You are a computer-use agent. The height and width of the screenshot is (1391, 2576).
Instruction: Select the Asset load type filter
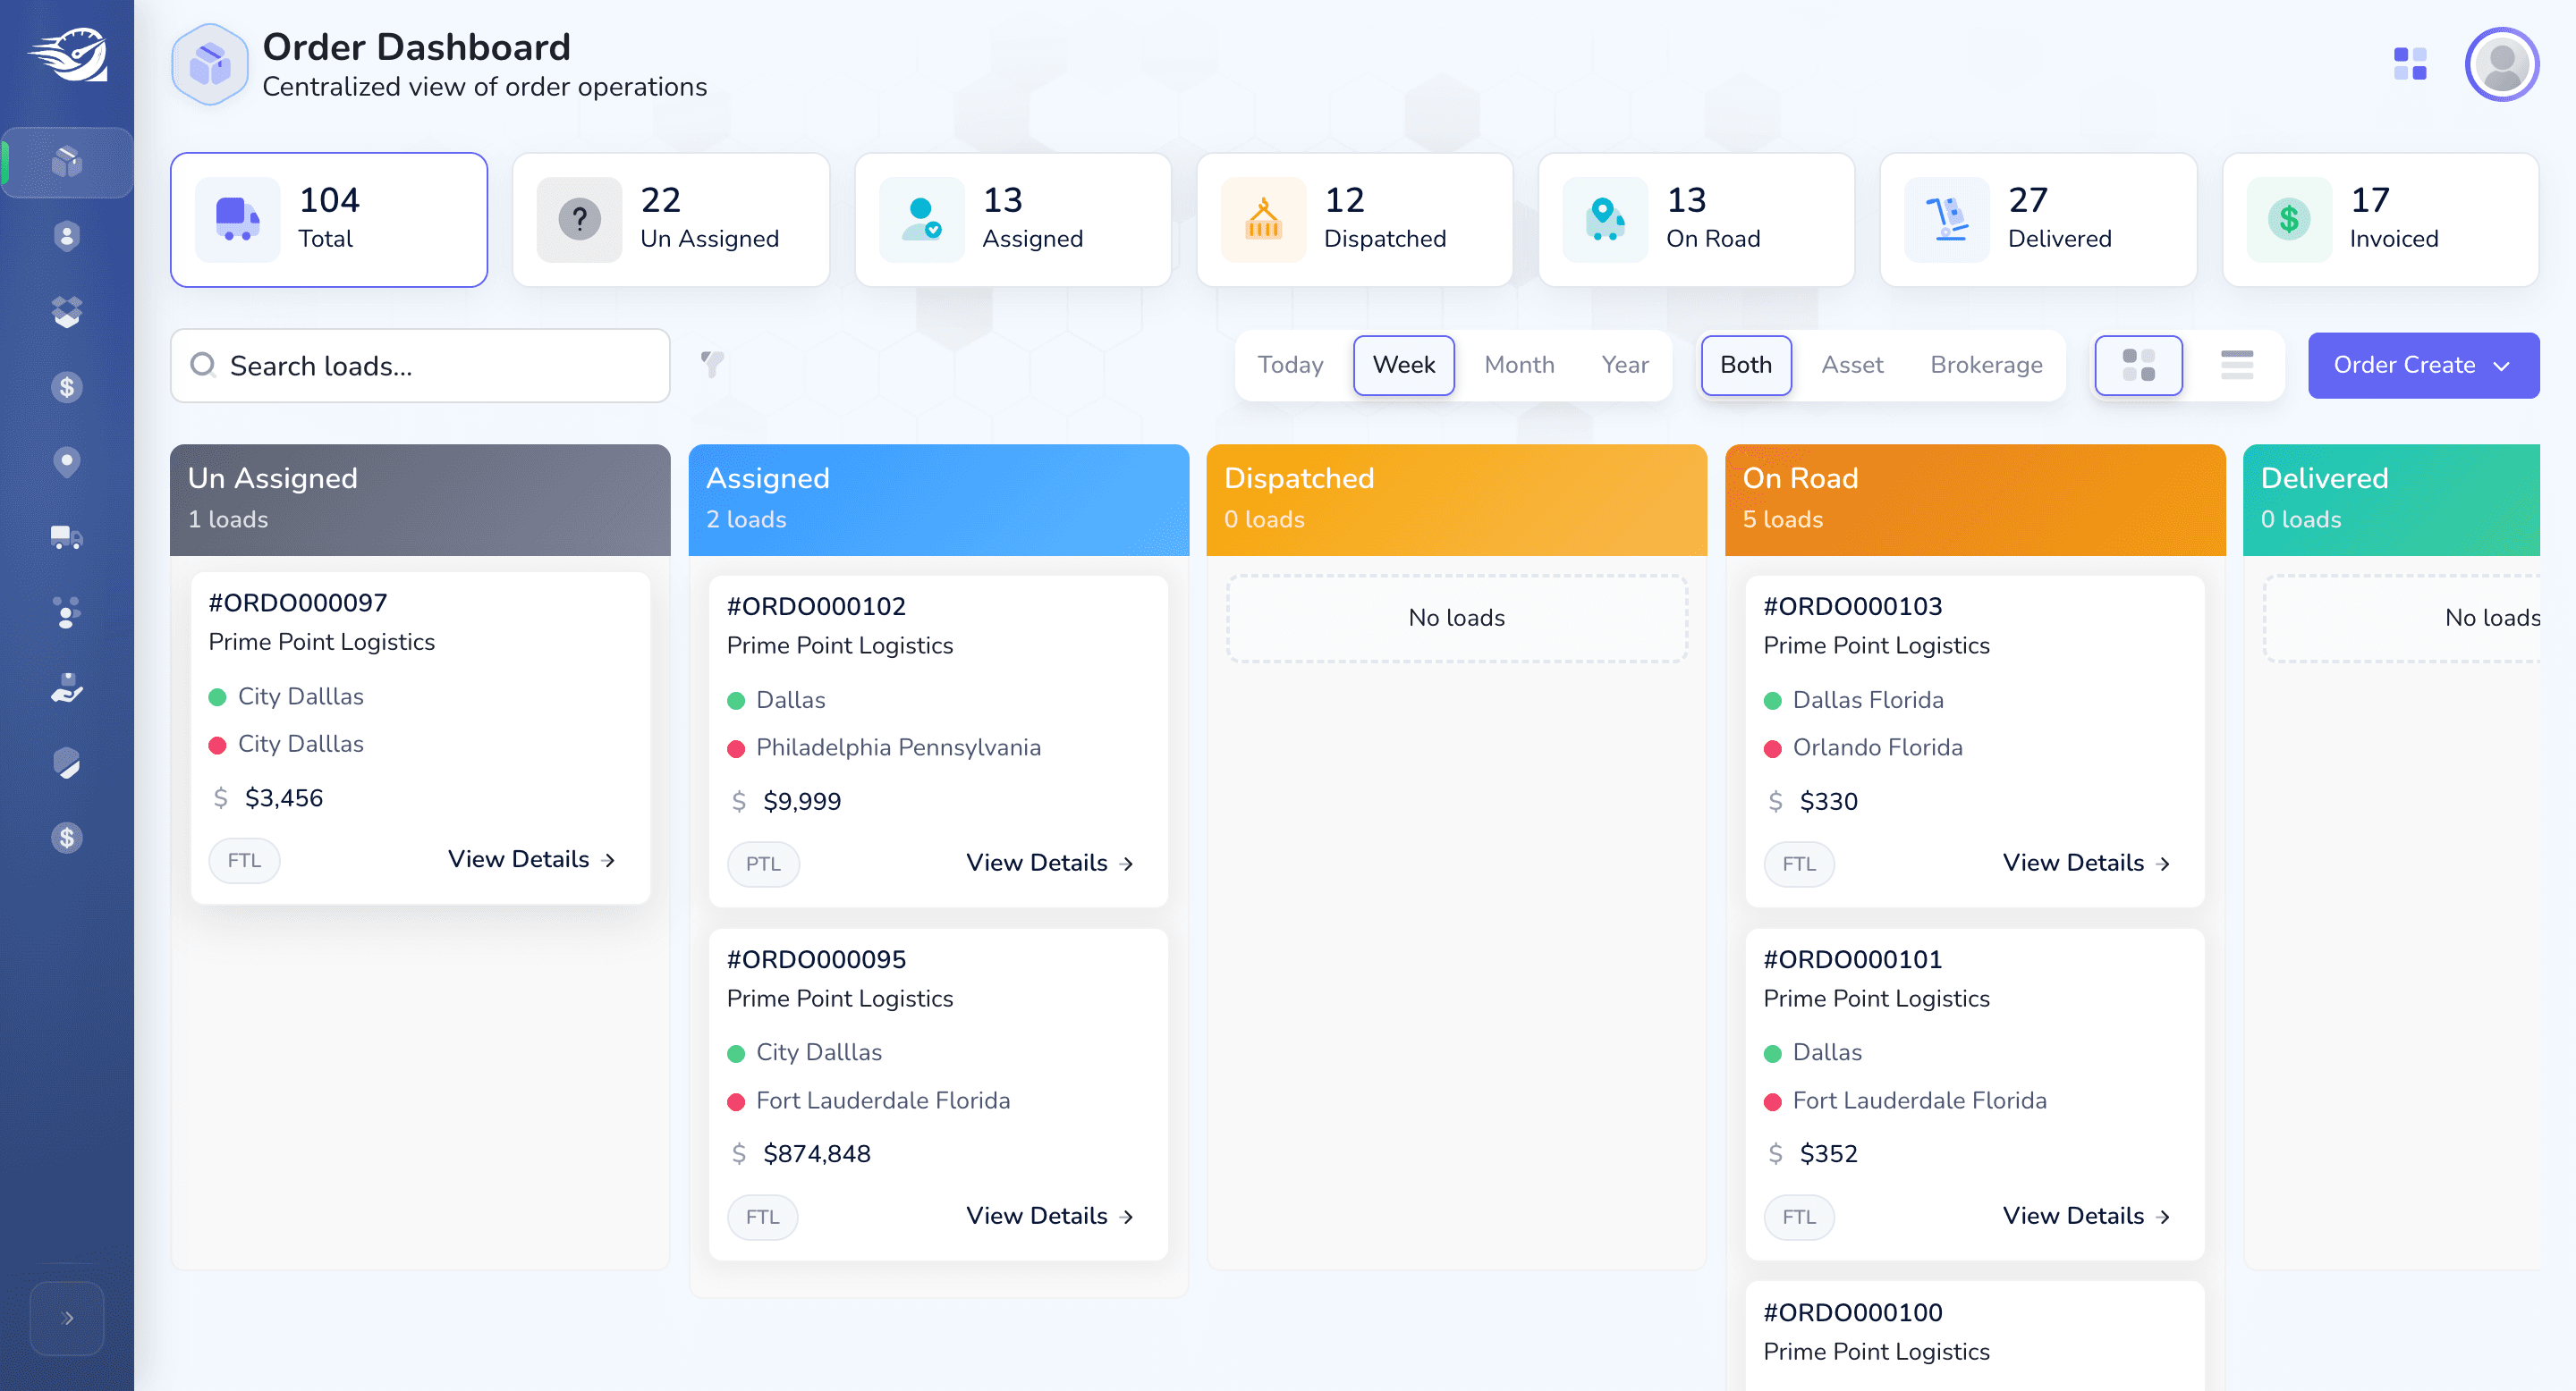[x=1852, y=365]
